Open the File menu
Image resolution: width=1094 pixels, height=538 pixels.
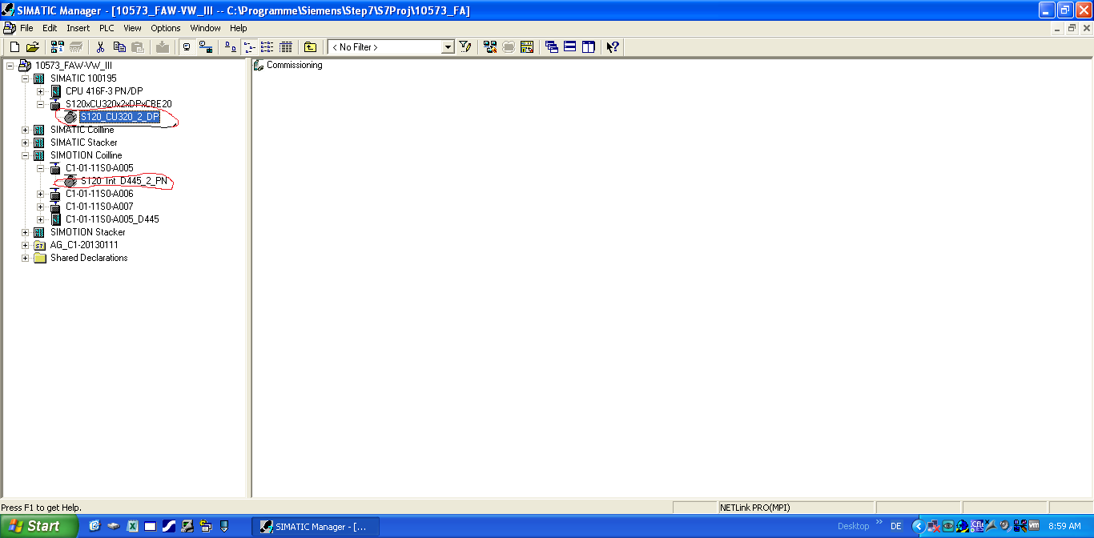tap(26, 28)
